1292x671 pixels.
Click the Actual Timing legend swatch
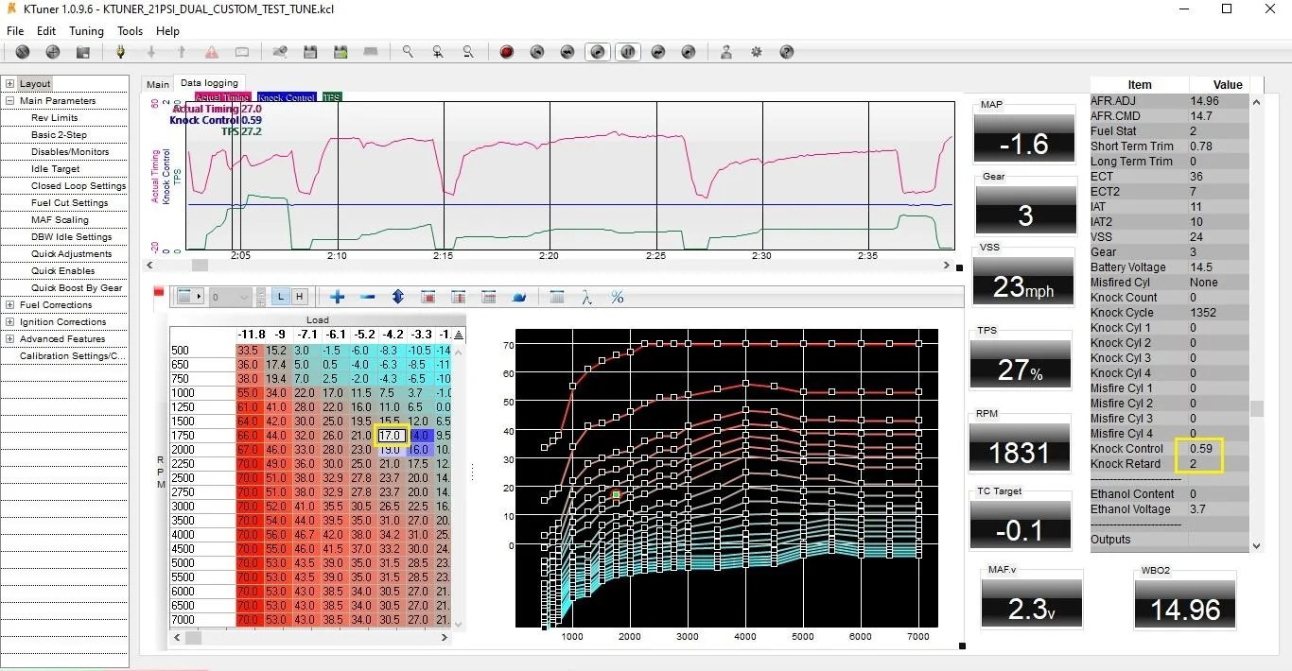[223, 97]
